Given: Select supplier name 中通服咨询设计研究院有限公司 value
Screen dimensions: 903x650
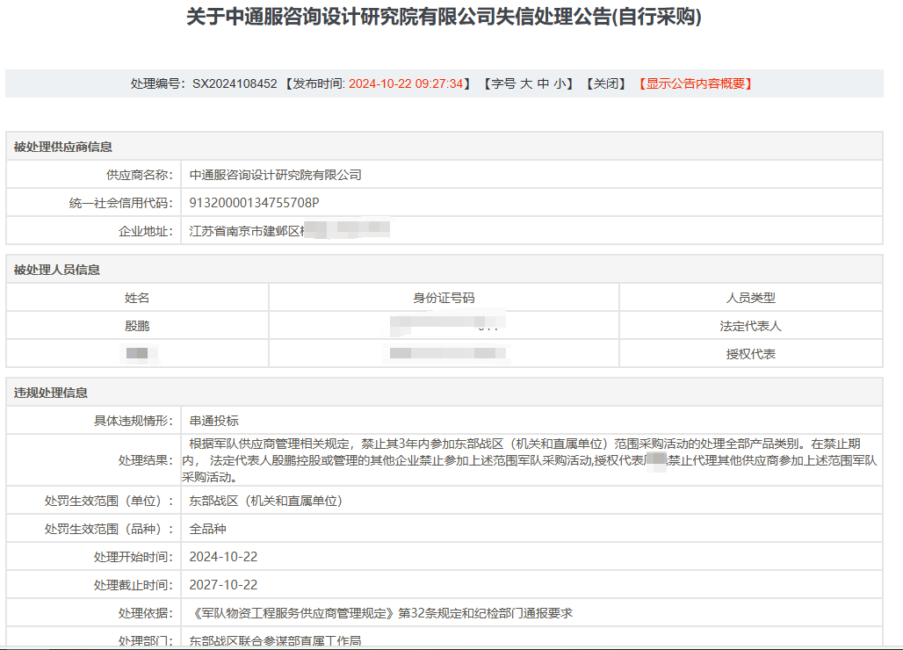Looking at the screenshot, I should pyautogui.click(x=275, y=175).
